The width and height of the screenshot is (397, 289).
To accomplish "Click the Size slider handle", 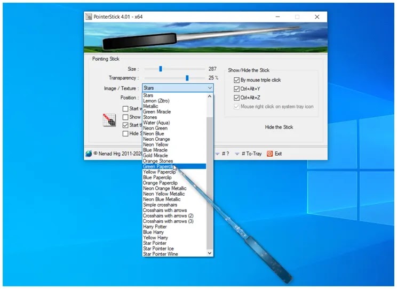I will (x=161, y=69).
